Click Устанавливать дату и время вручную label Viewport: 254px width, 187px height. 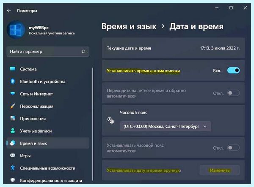144,170
